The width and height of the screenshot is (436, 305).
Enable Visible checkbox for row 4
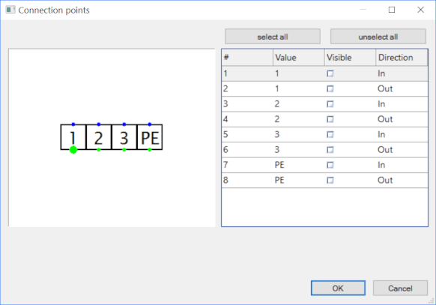pyautogui.click(x=330, y=119)
